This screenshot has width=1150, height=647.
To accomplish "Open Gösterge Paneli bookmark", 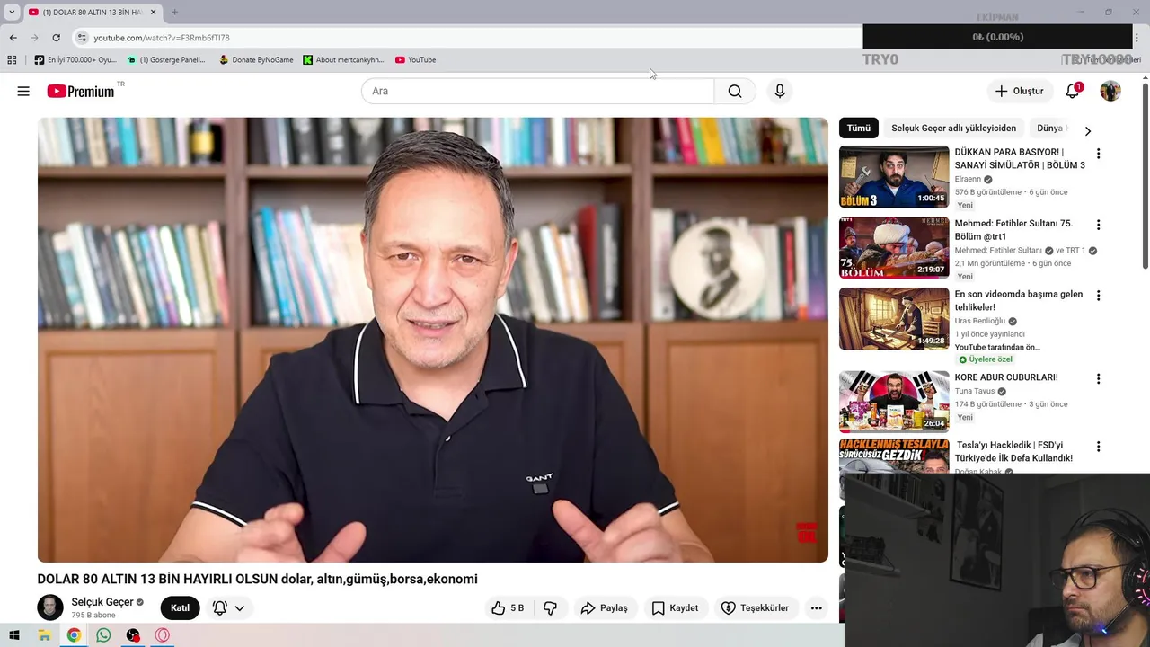I will click(x=166, y=60).
